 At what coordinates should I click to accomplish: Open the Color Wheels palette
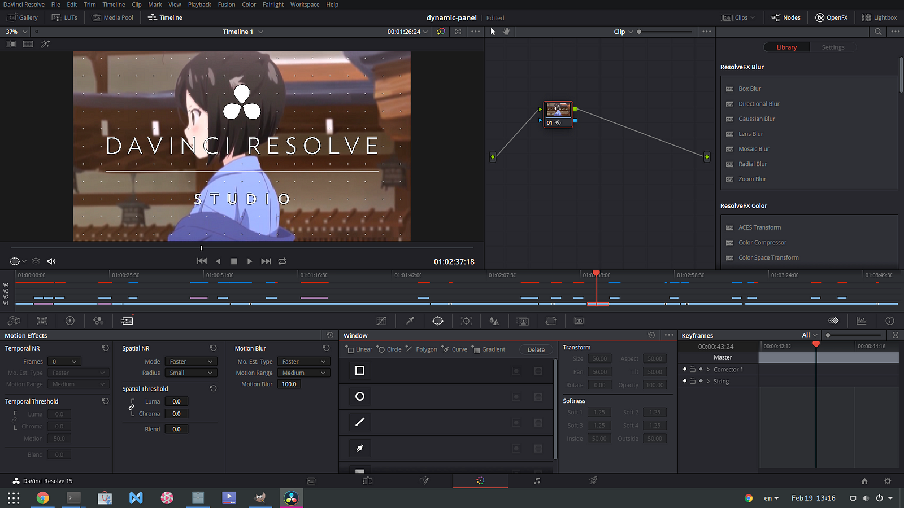(70, 321)
